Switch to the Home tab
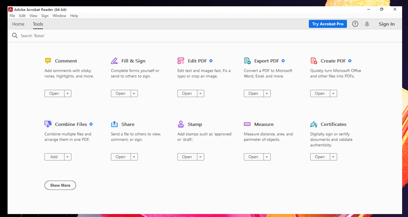 tap(18, 24)
